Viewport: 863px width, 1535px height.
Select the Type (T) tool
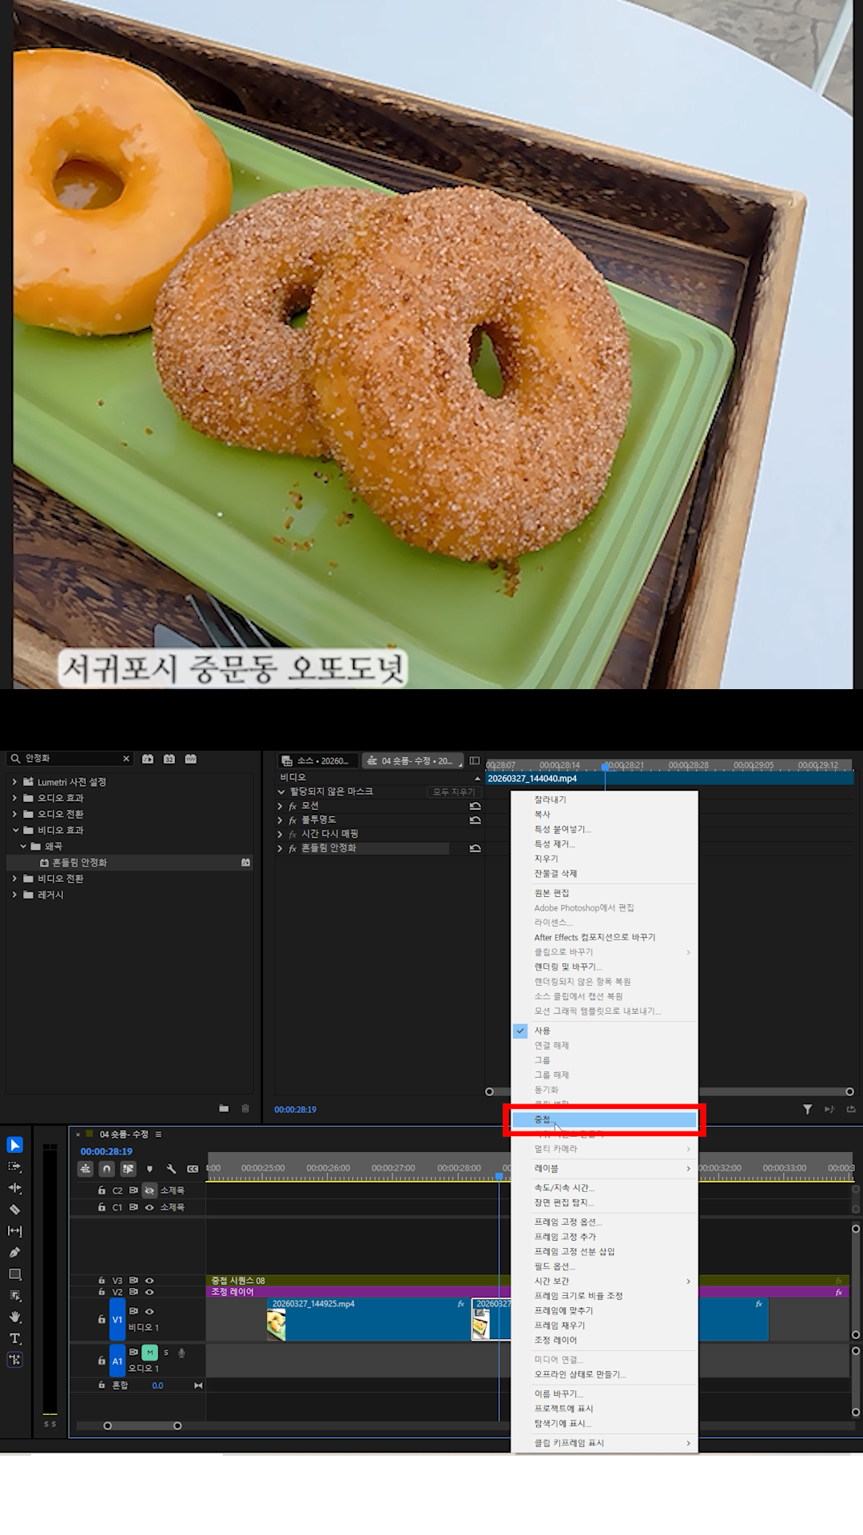15,1338
